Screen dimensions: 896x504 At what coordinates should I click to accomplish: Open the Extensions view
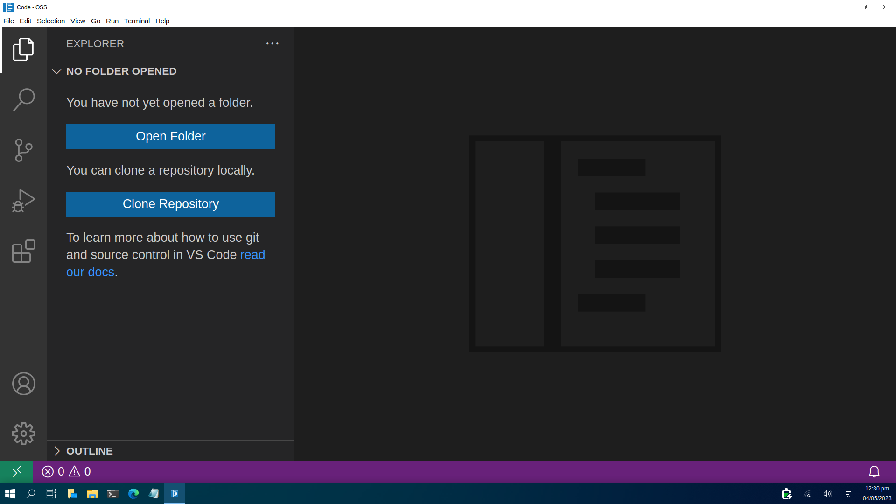pos(23,252)
